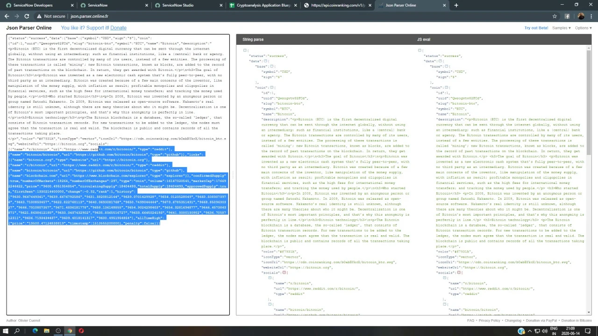Open Microsoft Edge from the taskbar

pos(35,331)
